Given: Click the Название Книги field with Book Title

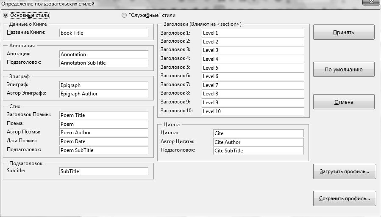Looking at the screenshot, I should 104,33.
